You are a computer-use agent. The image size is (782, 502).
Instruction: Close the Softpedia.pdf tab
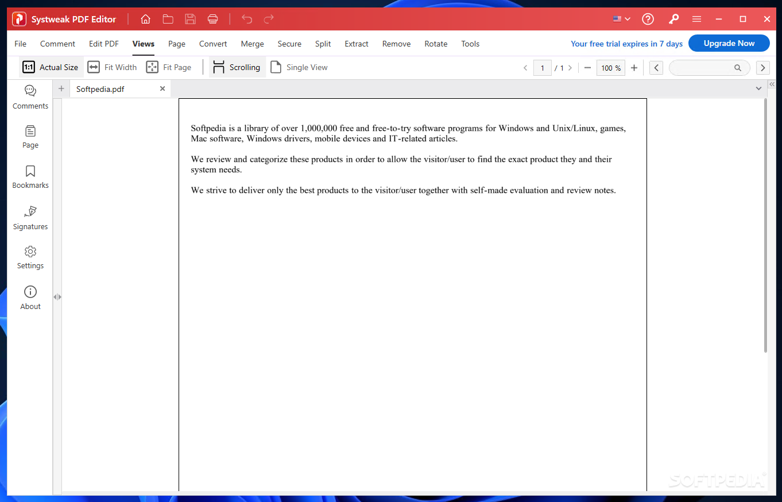pyautogui.click(x=162, y=88)
